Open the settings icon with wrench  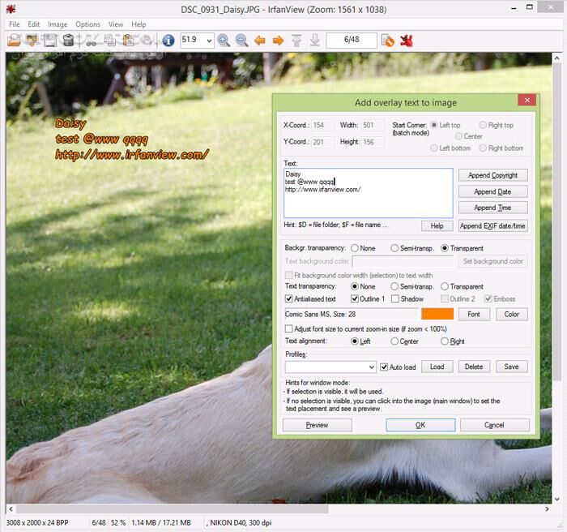pos(388,40)
